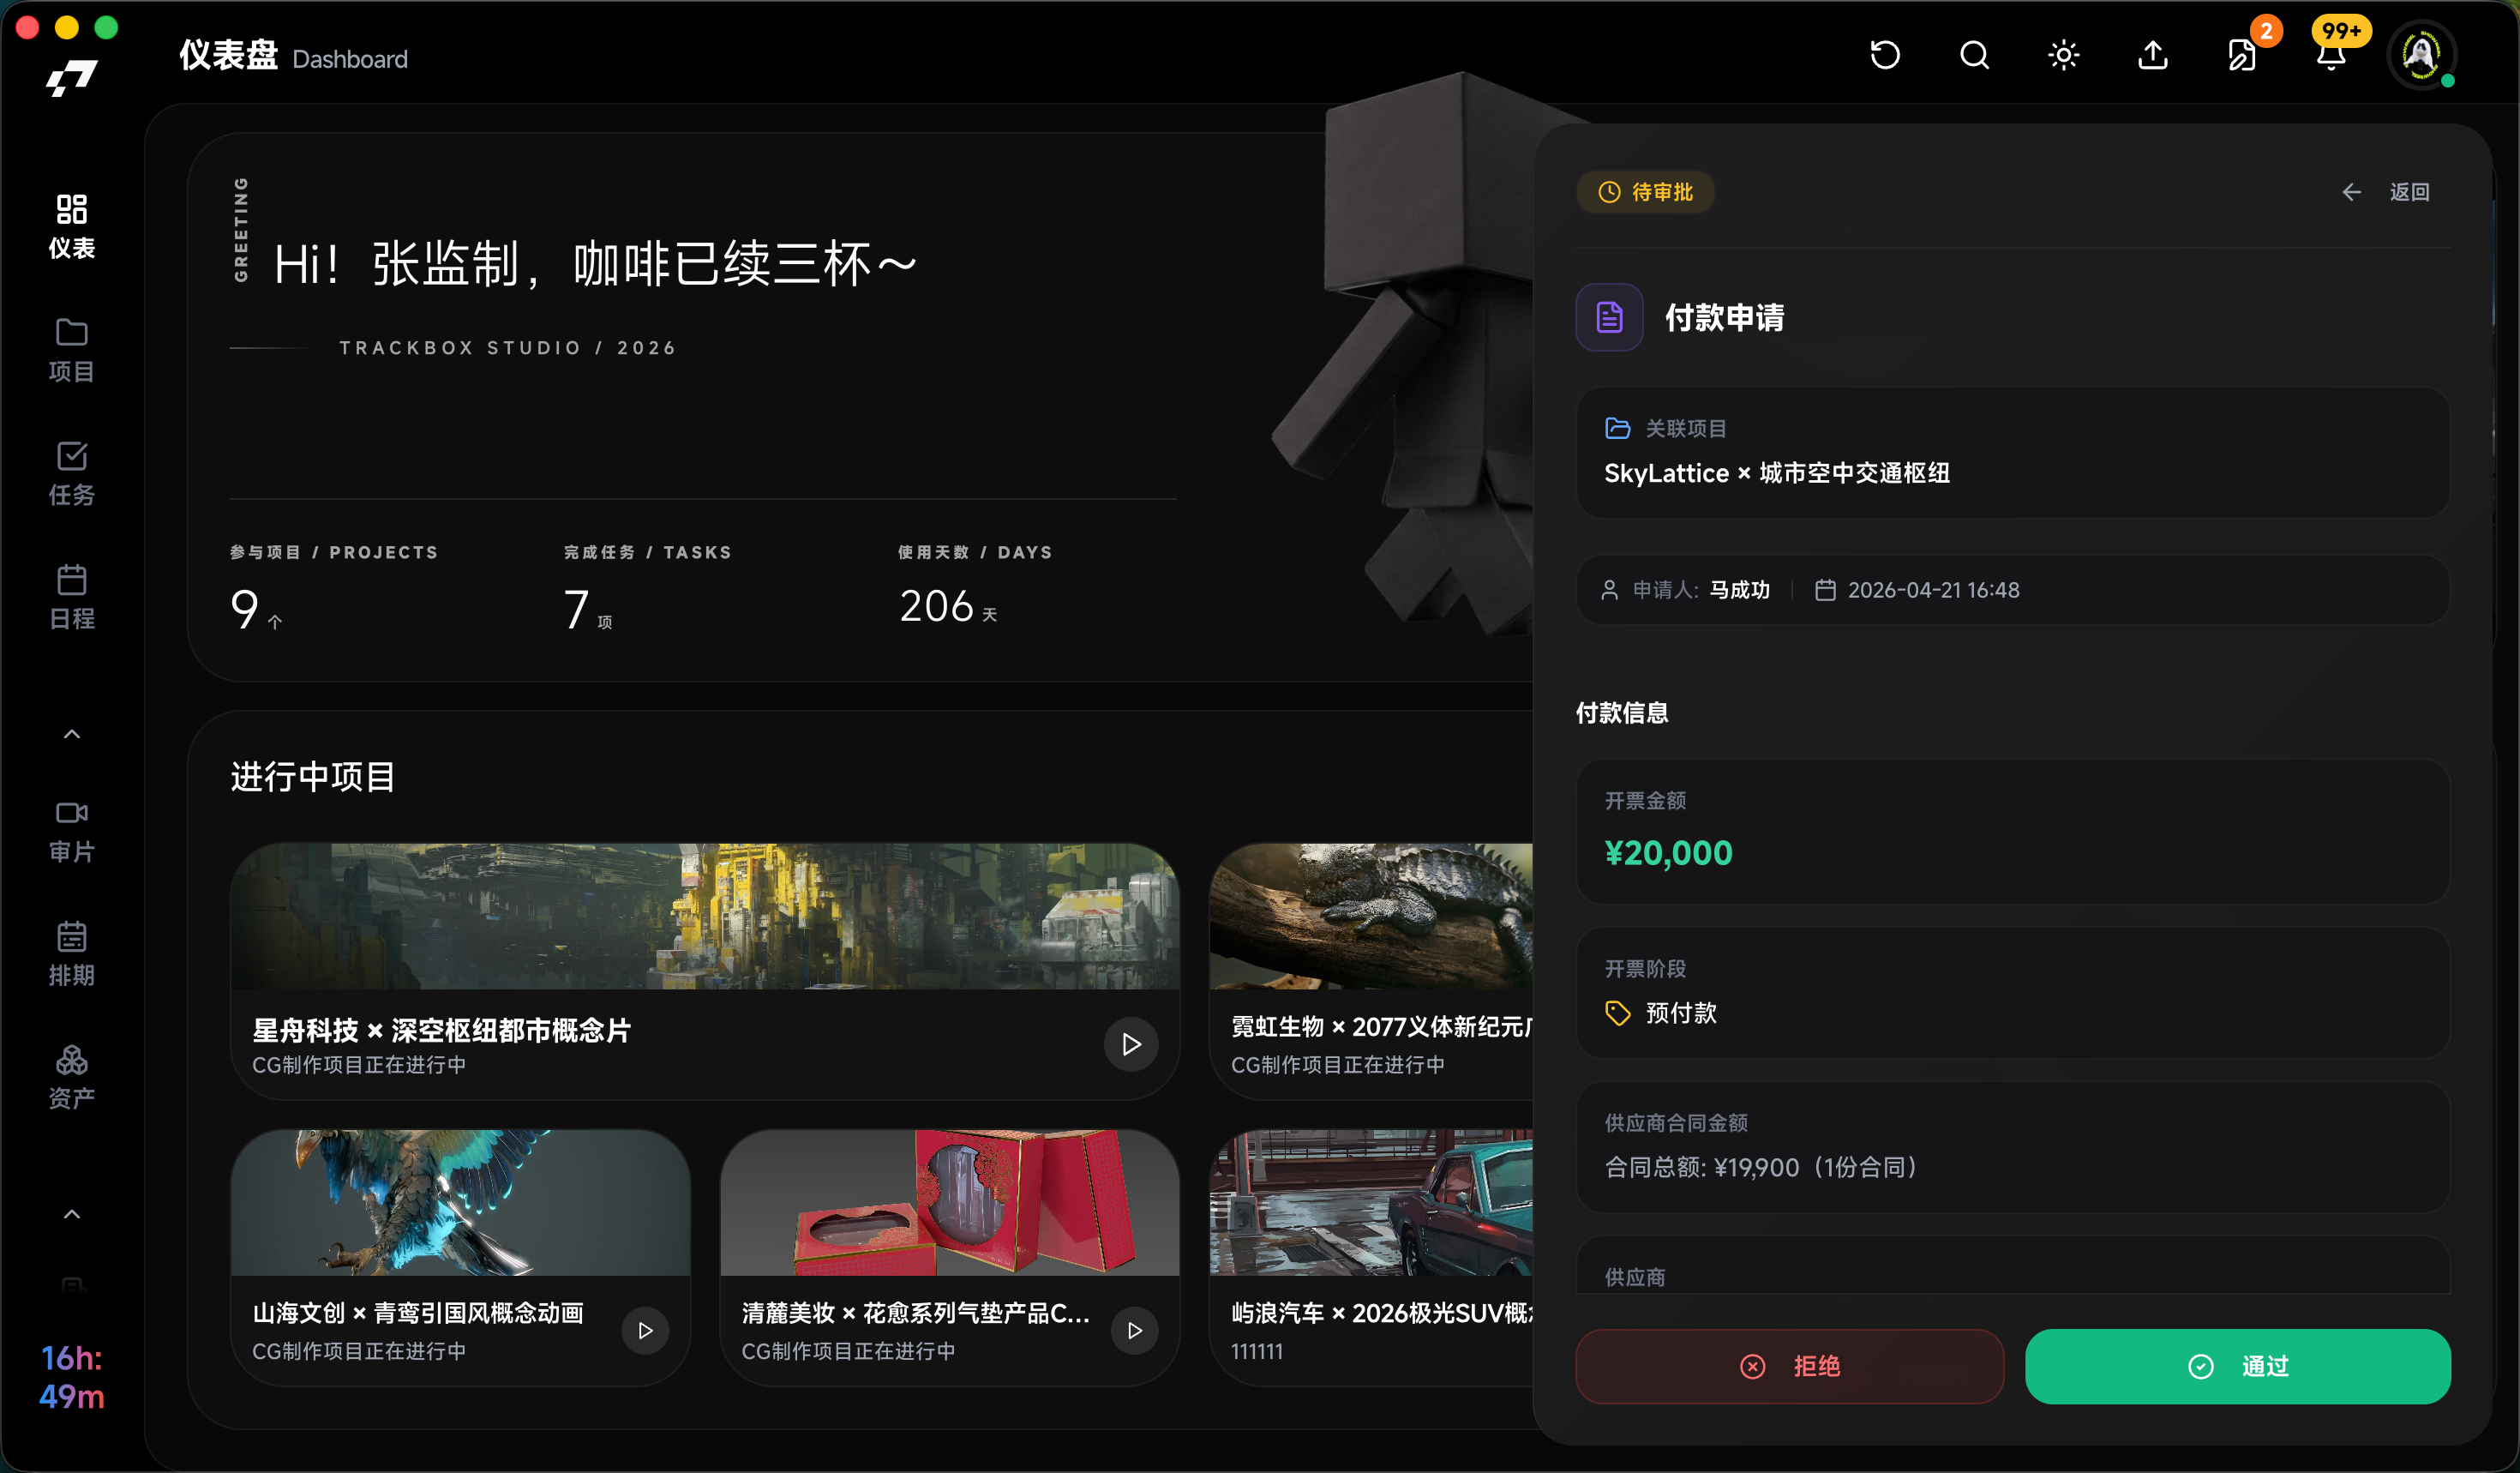Open 星舟科技 project city thumbnail
Screen dimensions: 2520x1473
click(705, 916)
